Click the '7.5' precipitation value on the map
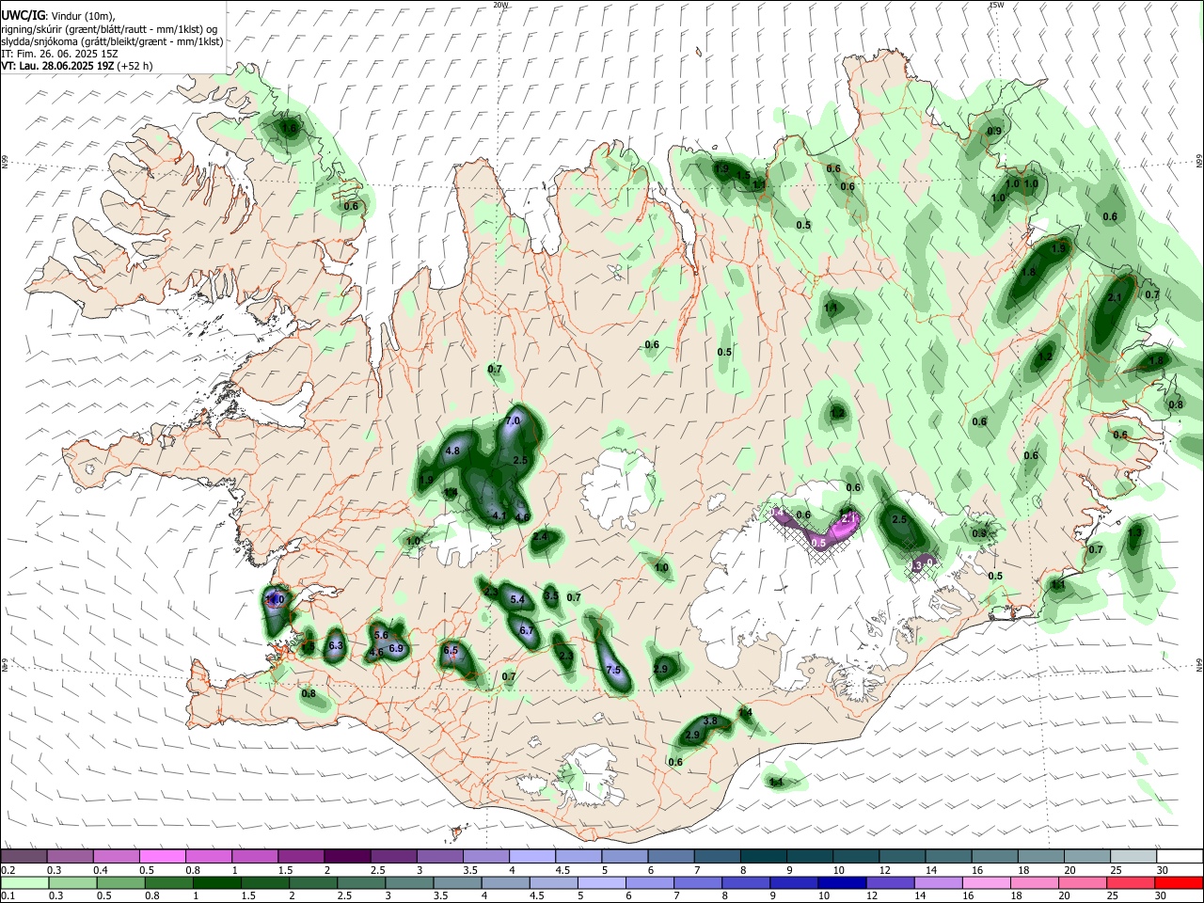1204x903 pixels. 613,671
